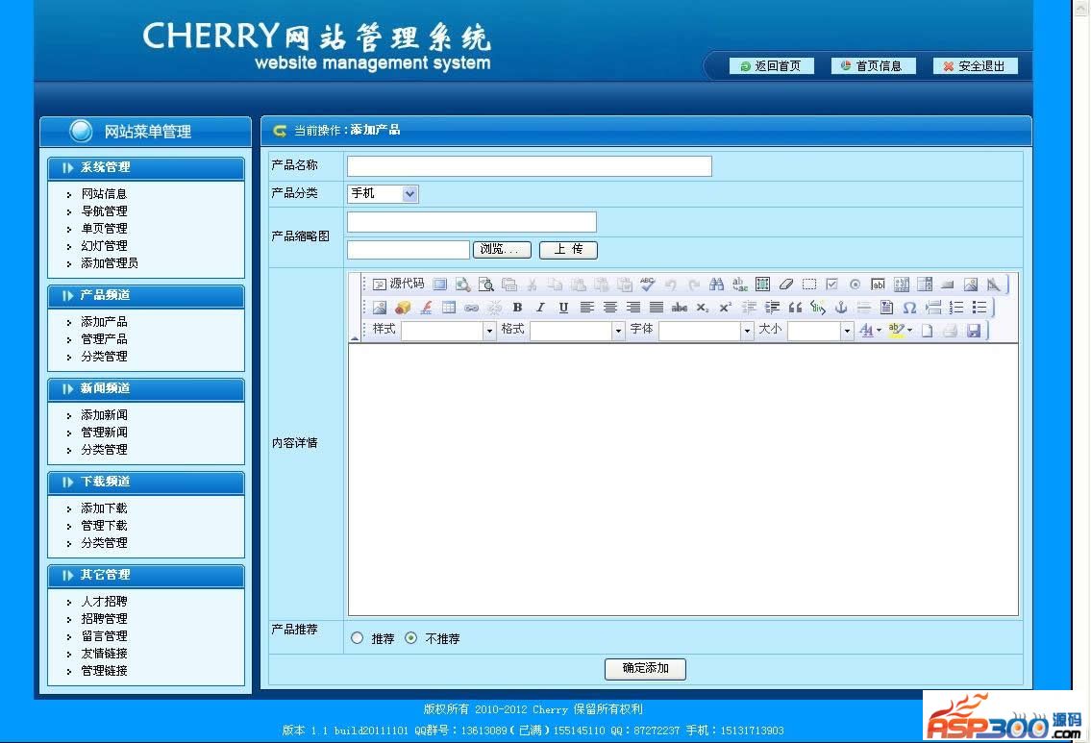This screenshot has width=1091, height=743.
Task: Click the replace text icon
Action: (739, 284)
